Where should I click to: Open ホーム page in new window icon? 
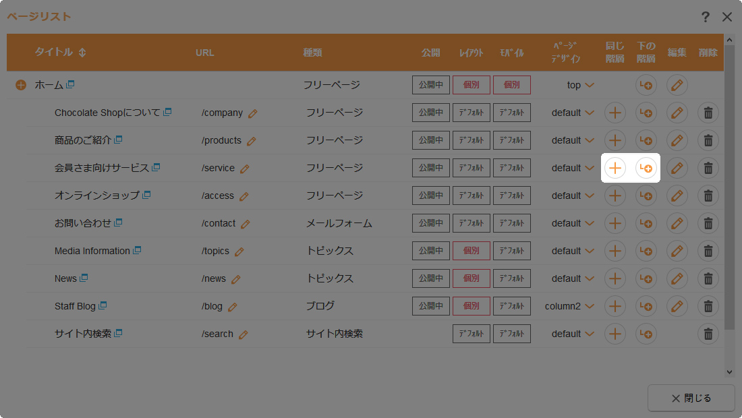[71, 84]
